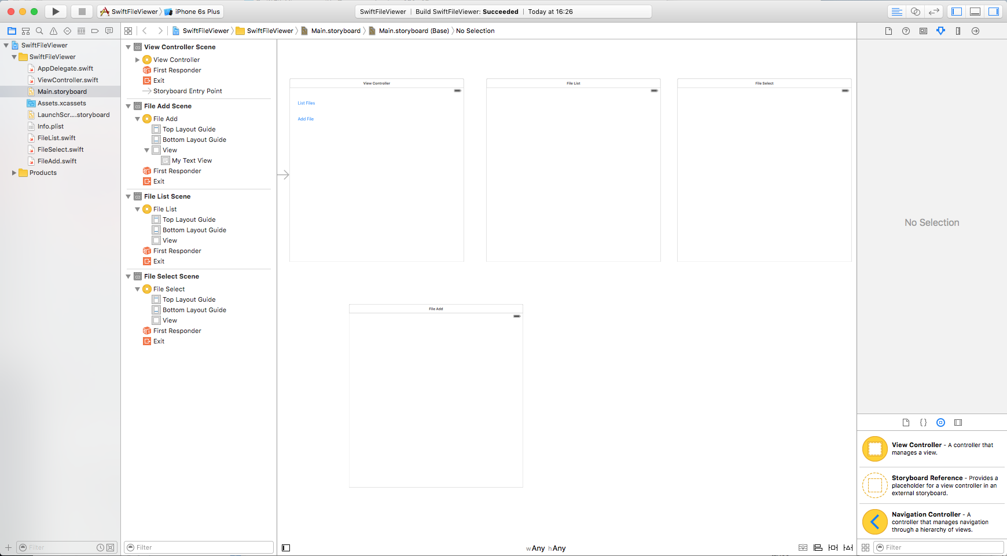Screen dimensions: 1007x556
Task: Toggle the right Utilities panel
Action: (994, 12)
